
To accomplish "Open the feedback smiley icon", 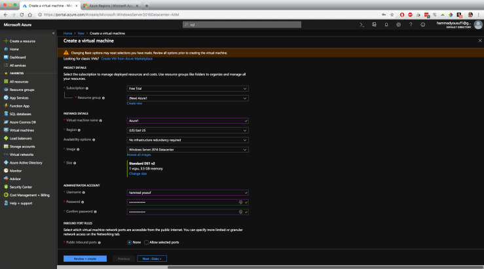I will pyautogui.click(x=422, y=25).
